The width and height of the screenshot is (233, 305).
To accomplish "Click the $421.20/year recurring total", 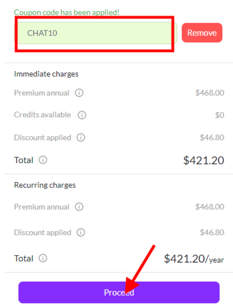I will (194, 258).
